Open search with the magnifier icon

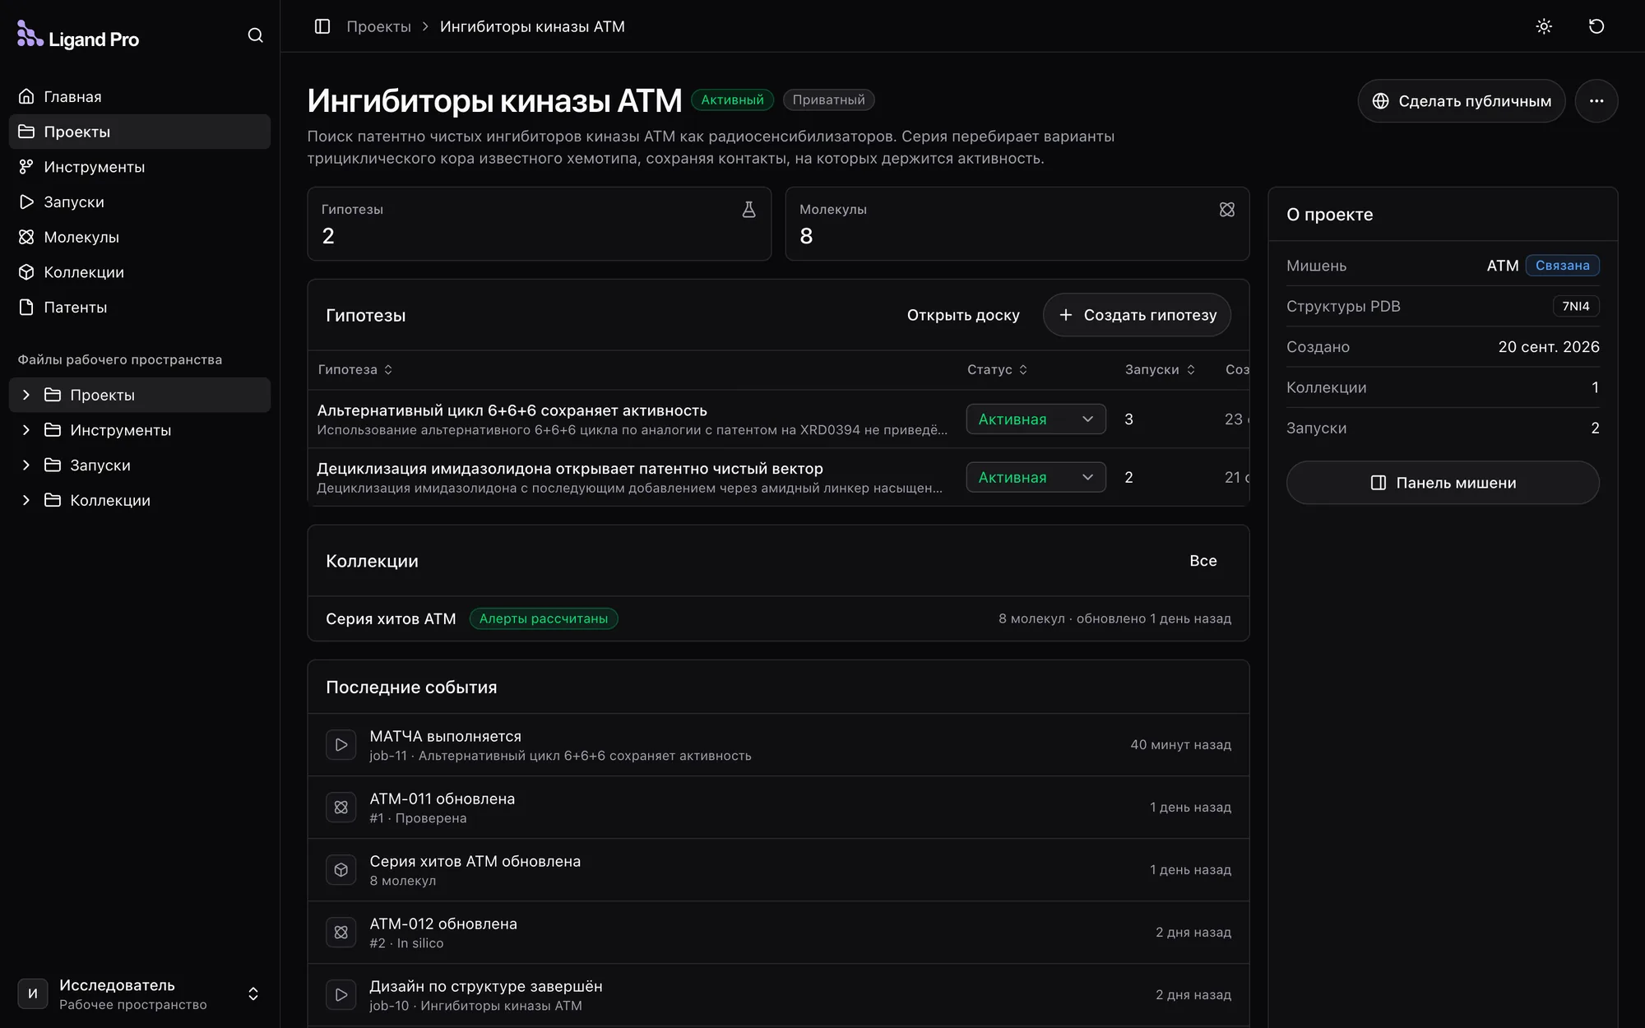coord(255,35)
